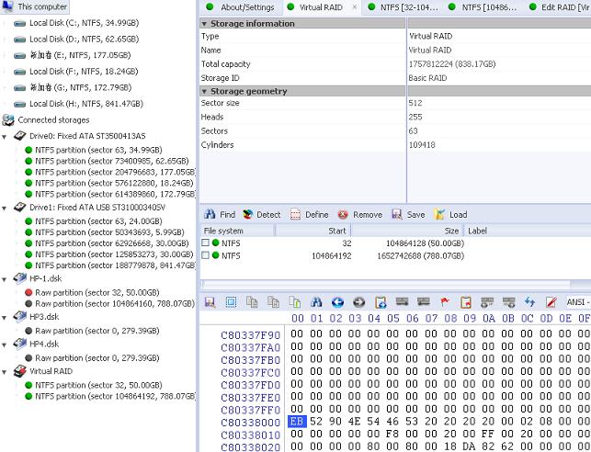Image resolution: width=591 pixels, height=452 pixels.
Task: Click the first copy icon in hex toolbar
Action: (x=252, y=301)
